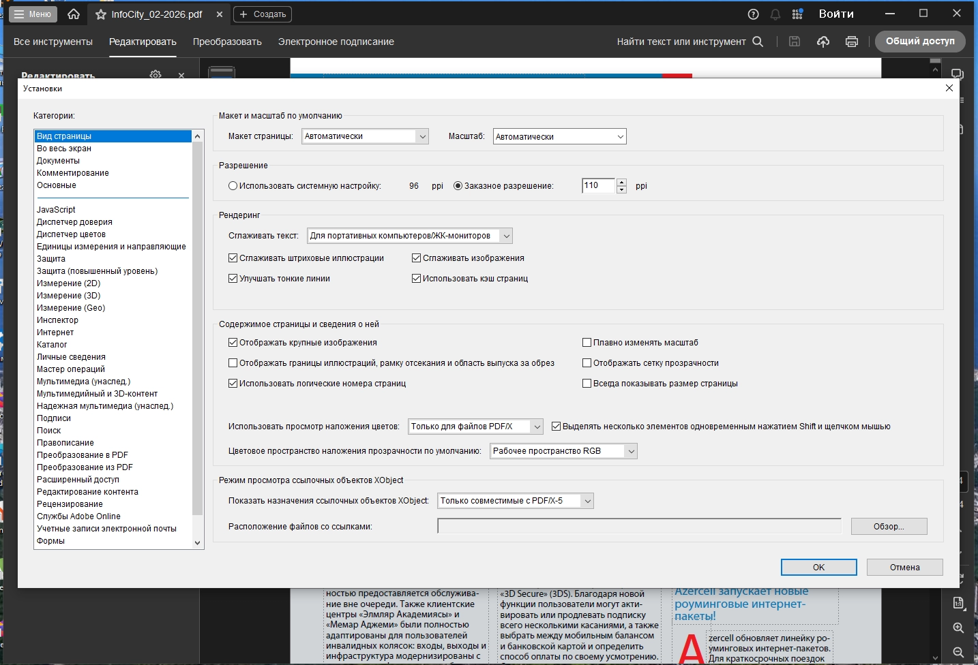Click the Обзор... browse button
Viewport: 978px width, 665px height.
point(889,527)
